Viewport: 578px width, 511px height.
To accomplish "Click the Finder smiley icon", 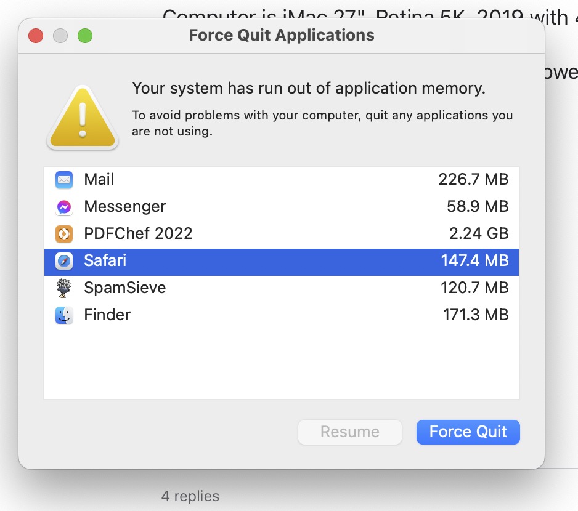I will click(64, 315).
